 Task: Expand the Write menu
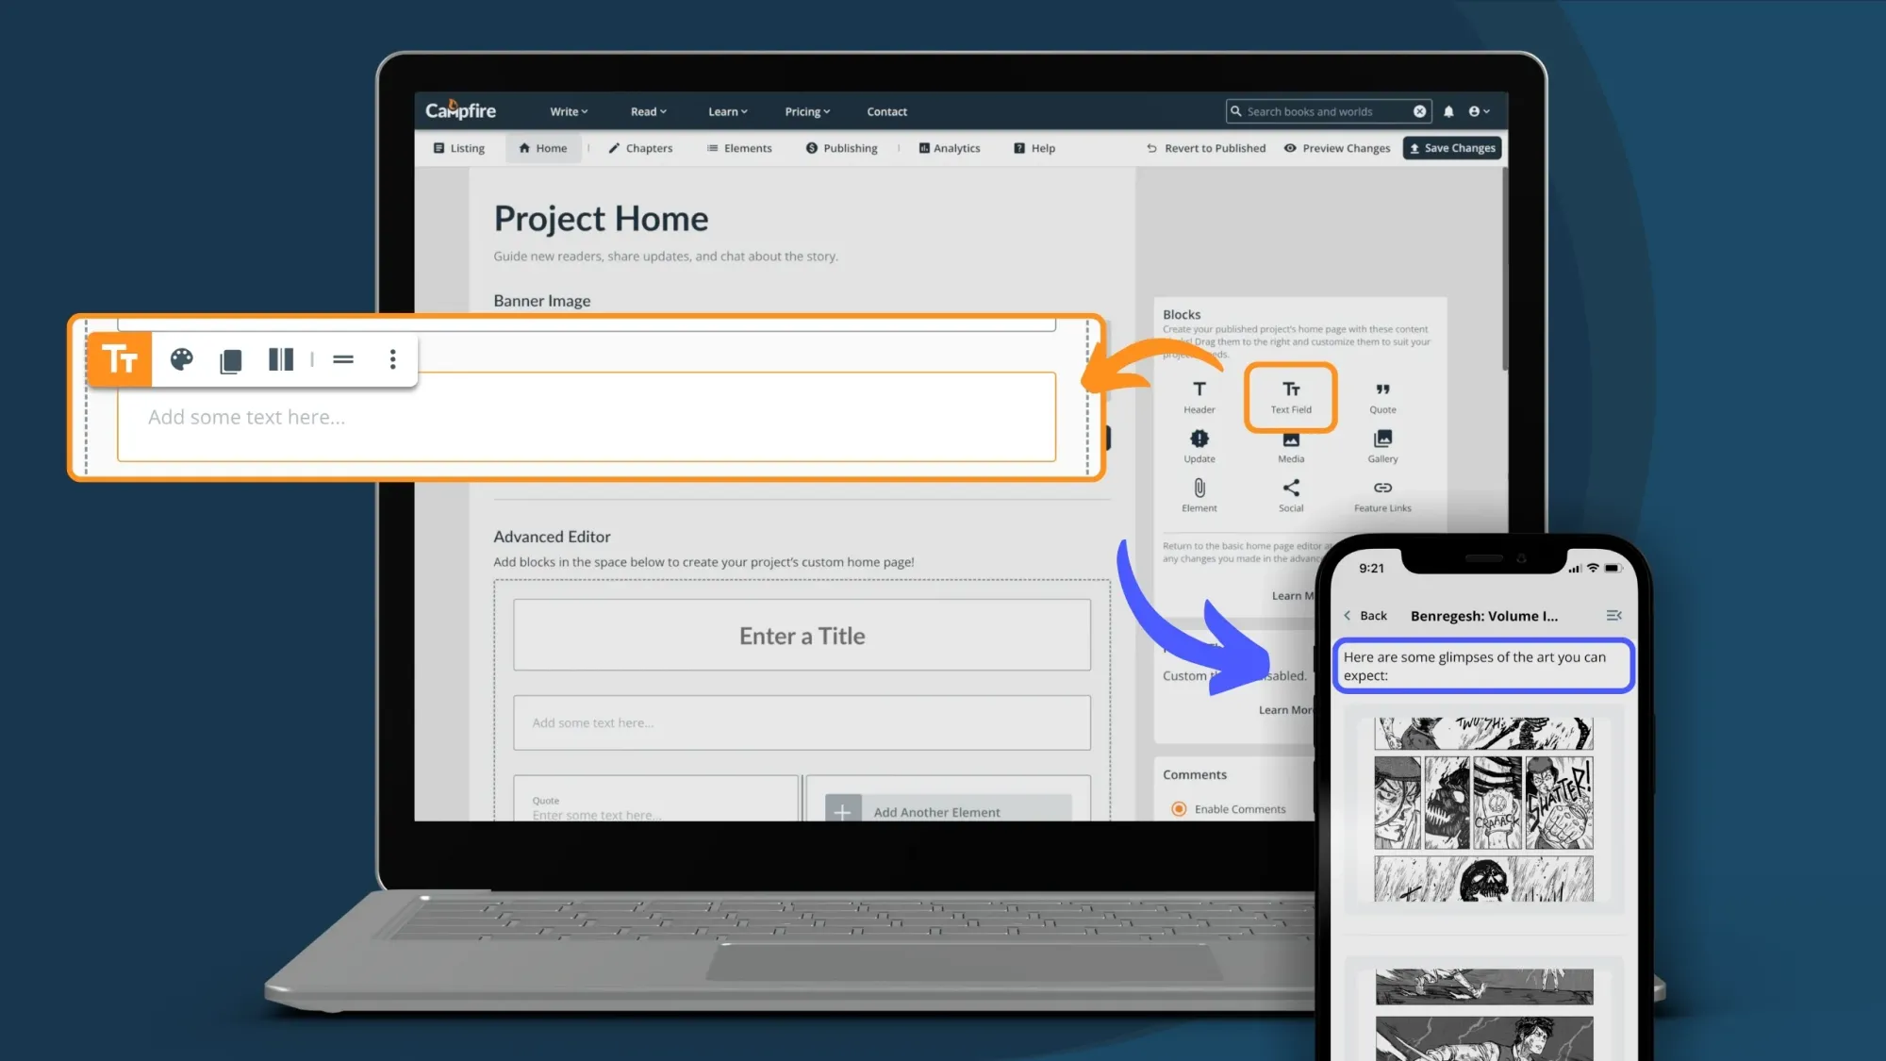pos(568,110)
